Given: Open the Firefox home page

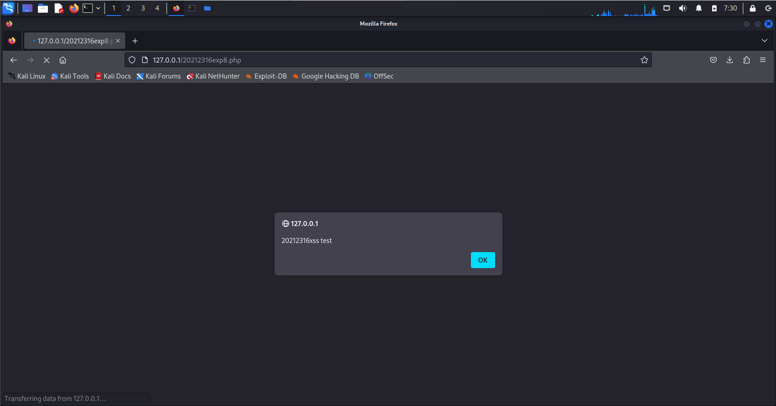Looking at the screenshot, I should (63, 60).
